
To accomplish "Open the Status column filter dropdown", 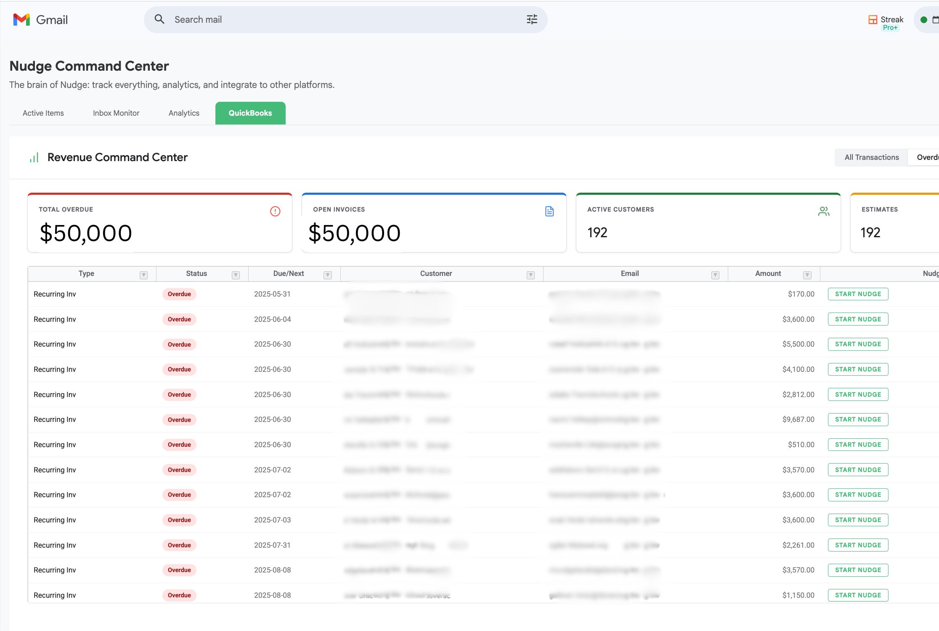I will tap(236, 274).
